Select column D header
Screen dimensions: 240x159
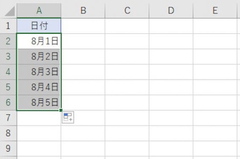[171, 11]
